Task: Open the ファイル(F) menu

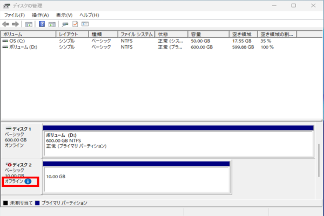Action: tap(15, 15)
